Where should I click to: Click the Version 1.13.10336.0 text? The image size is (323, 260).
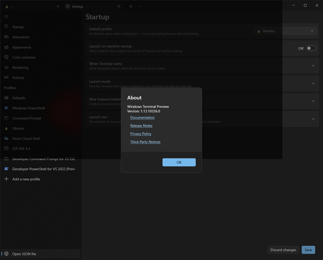[144, 111]
